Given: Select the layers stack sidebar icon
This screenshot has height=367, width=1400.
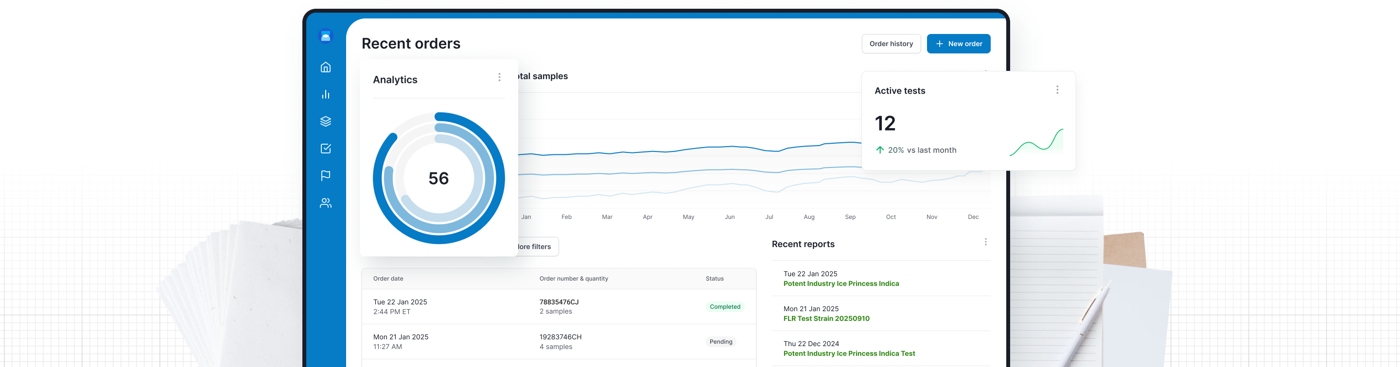Looking at the screenshot, I should click(x=326, y=122).
